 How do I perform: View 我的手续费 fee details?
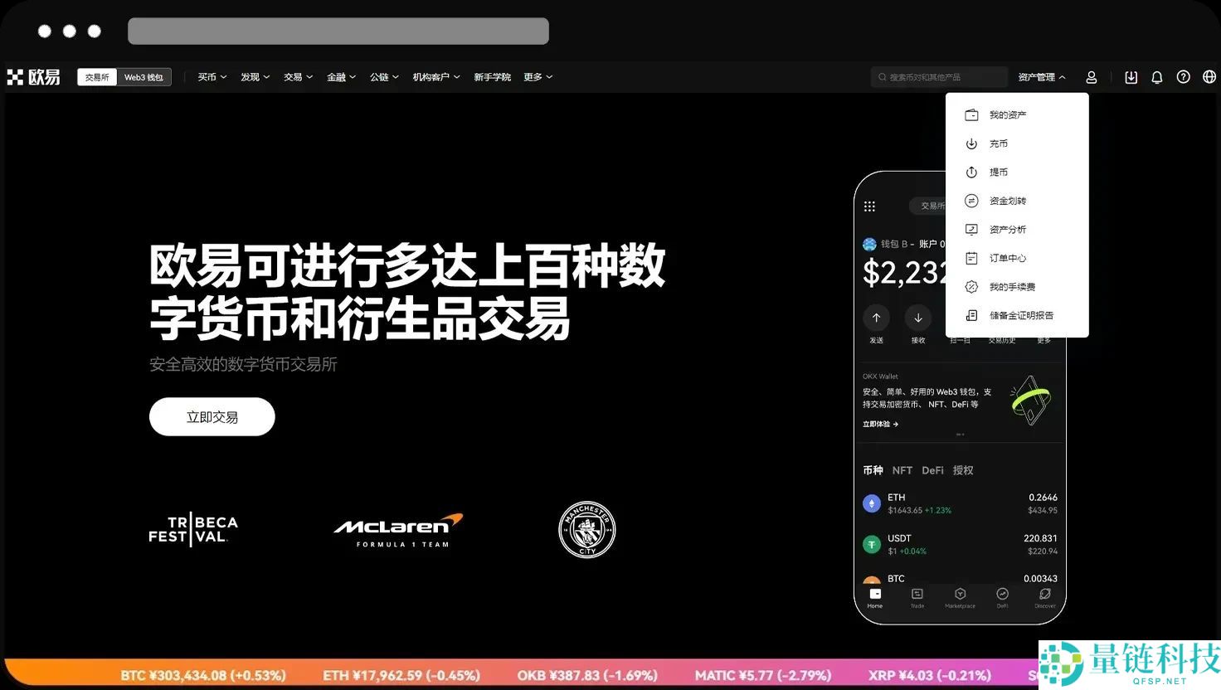pyautogui.click(x=1013, y=286)
